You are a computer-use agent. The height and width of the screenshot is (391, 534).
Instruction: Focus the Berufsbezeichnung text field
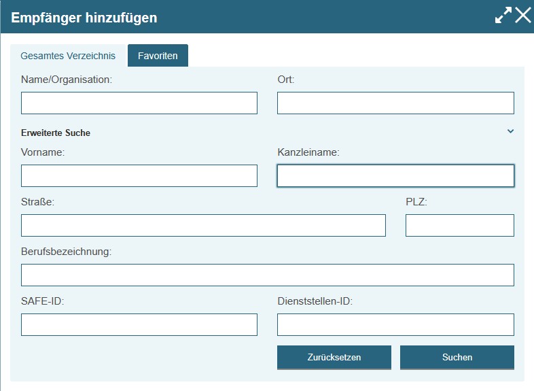tap(268, 275)
